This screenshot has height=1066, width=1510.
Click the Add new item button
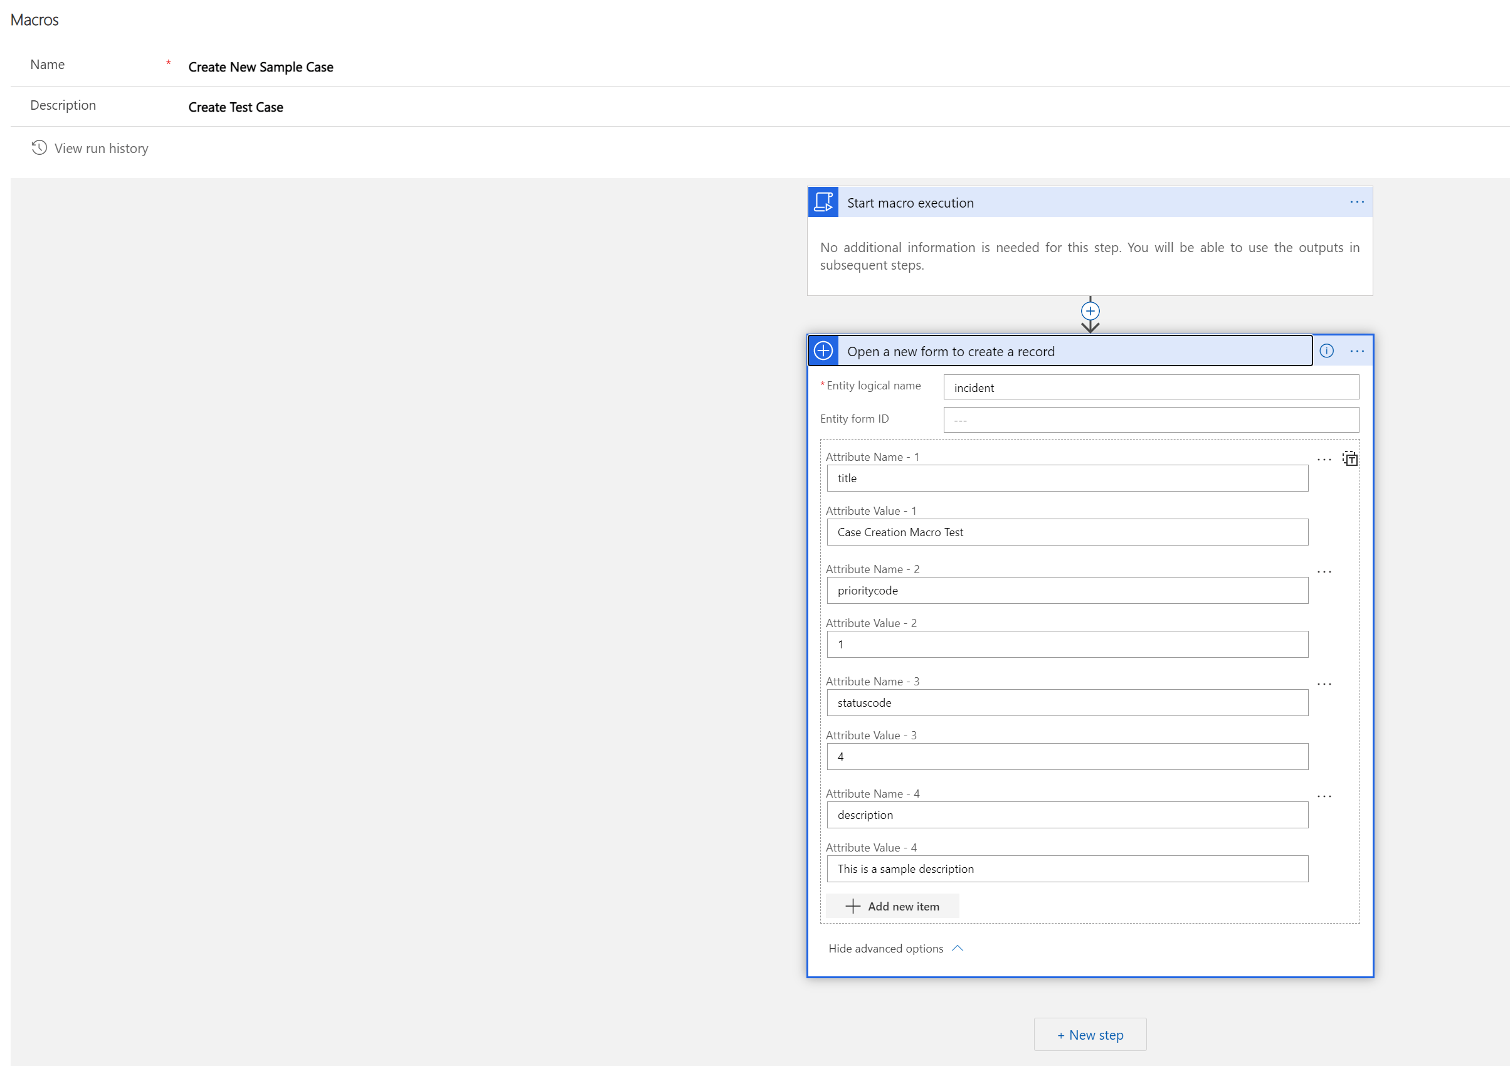(892, 905)
